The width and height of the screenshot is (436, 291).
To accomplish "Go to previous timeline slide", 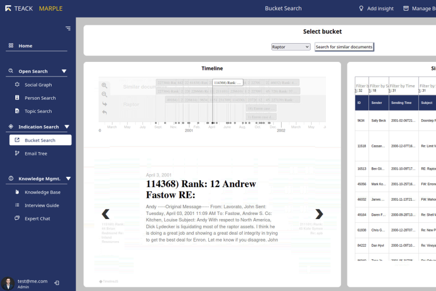I will (x=106, y=214).
